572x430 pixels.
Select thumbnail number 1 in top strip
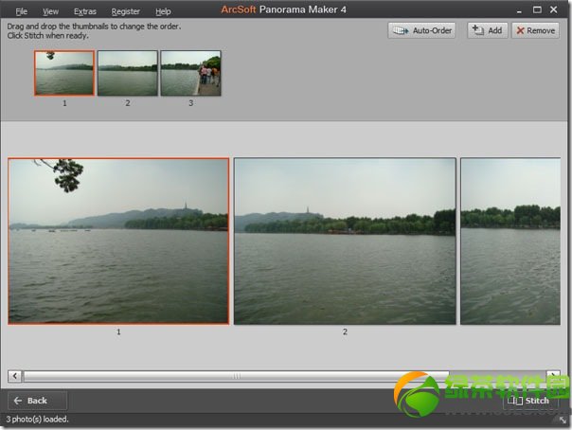64,73
